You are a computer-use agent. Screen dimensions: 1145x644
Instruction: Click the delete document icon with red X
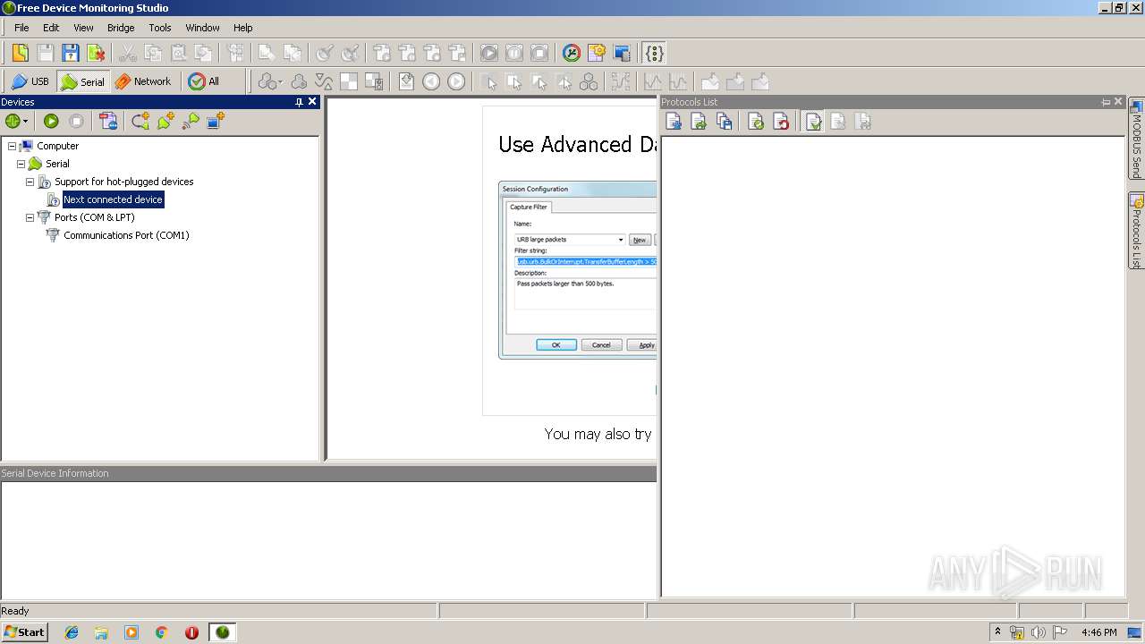[x=95, y=53]
